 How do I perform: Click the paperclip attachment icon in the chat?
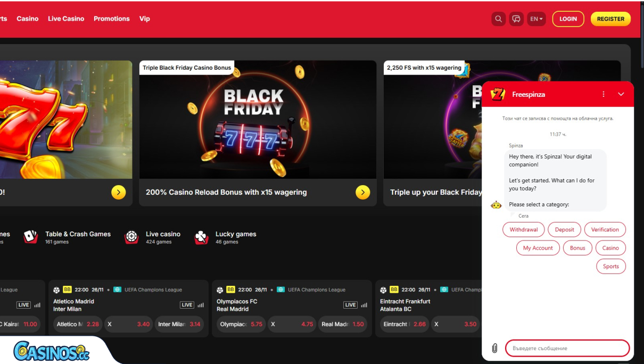[495, 348]
